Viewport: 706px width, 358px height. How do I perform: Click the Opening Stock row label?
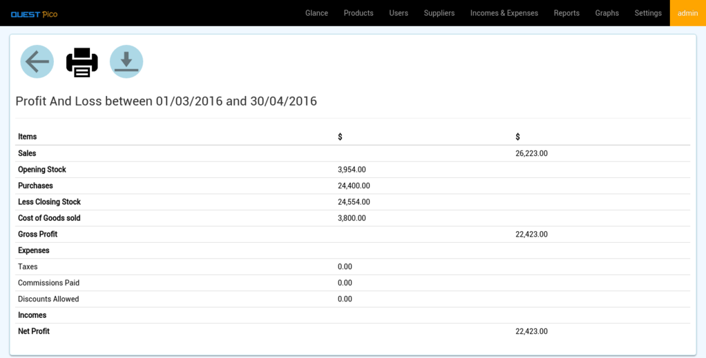click(42, 170)
